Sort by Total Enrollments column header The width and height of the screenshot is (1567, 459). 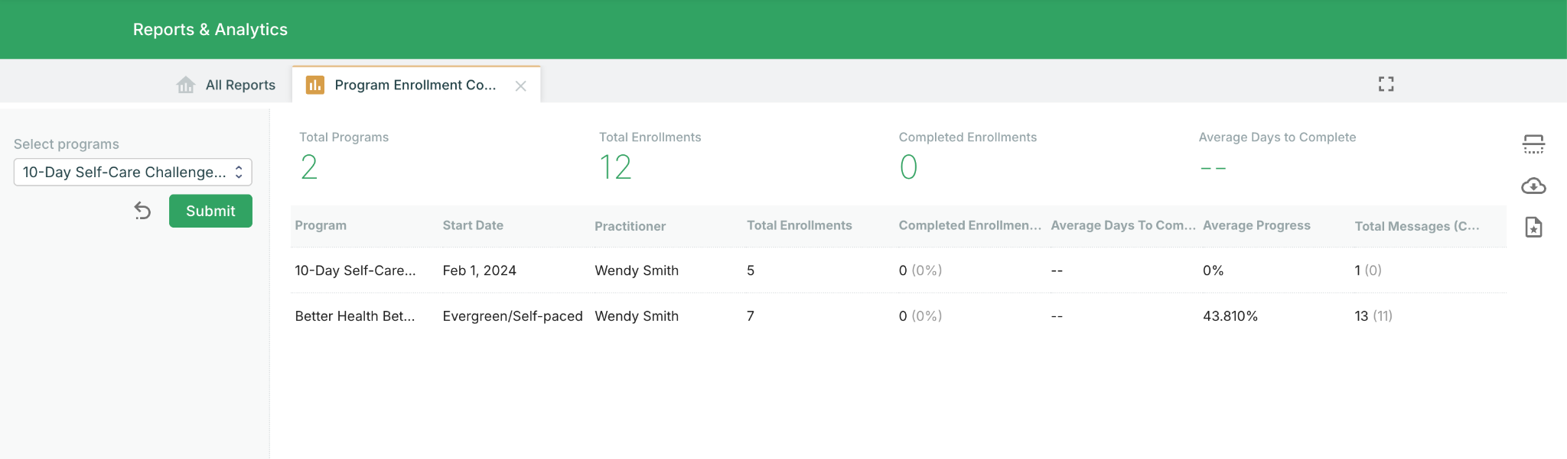800,225
